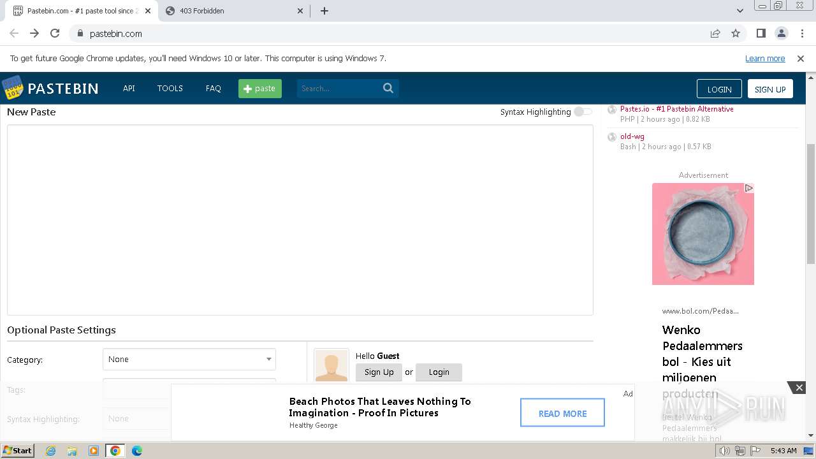This screenshot has height=459, width=816.
Task: Click READ MORE on the ad
Action: pos(562,413)
